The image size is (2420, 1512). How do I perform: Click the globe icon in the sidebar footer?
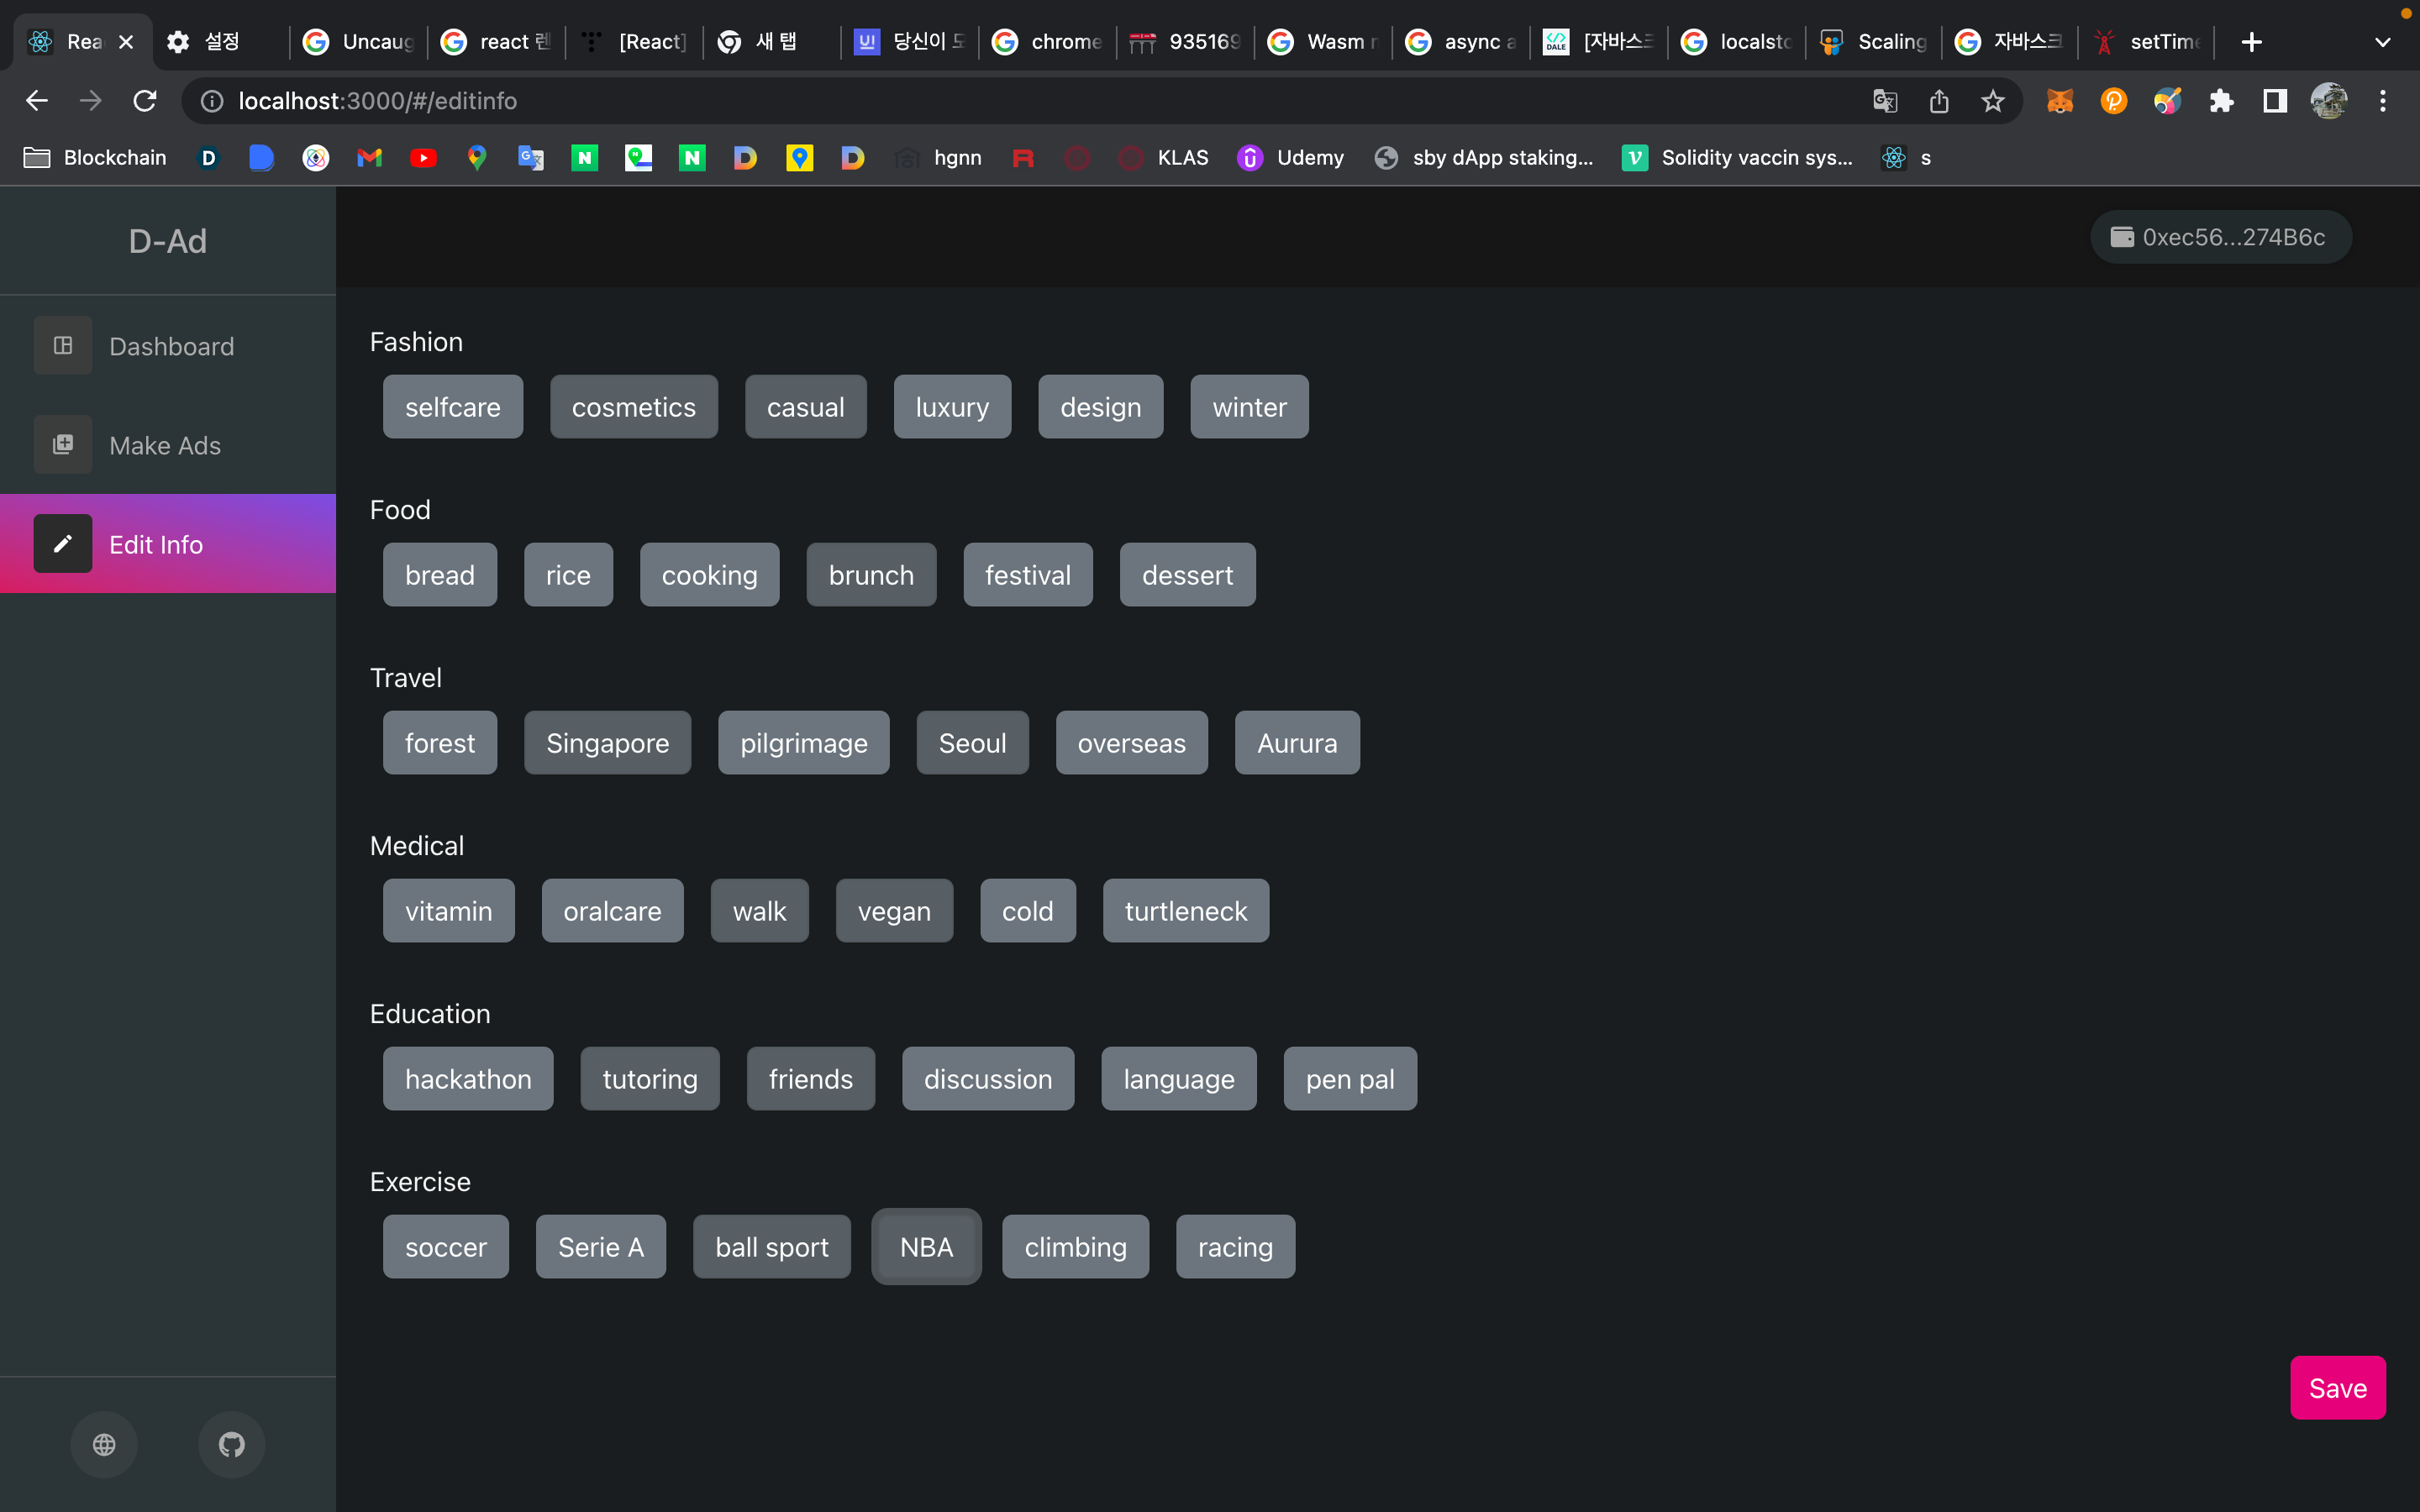[104, 1444]
